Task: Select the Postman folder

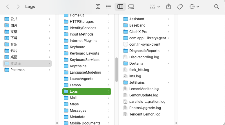Action: (x=27, y=70)
